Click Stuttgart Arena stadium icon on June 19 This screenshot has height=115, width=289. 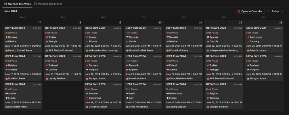[x=87, y=78]
